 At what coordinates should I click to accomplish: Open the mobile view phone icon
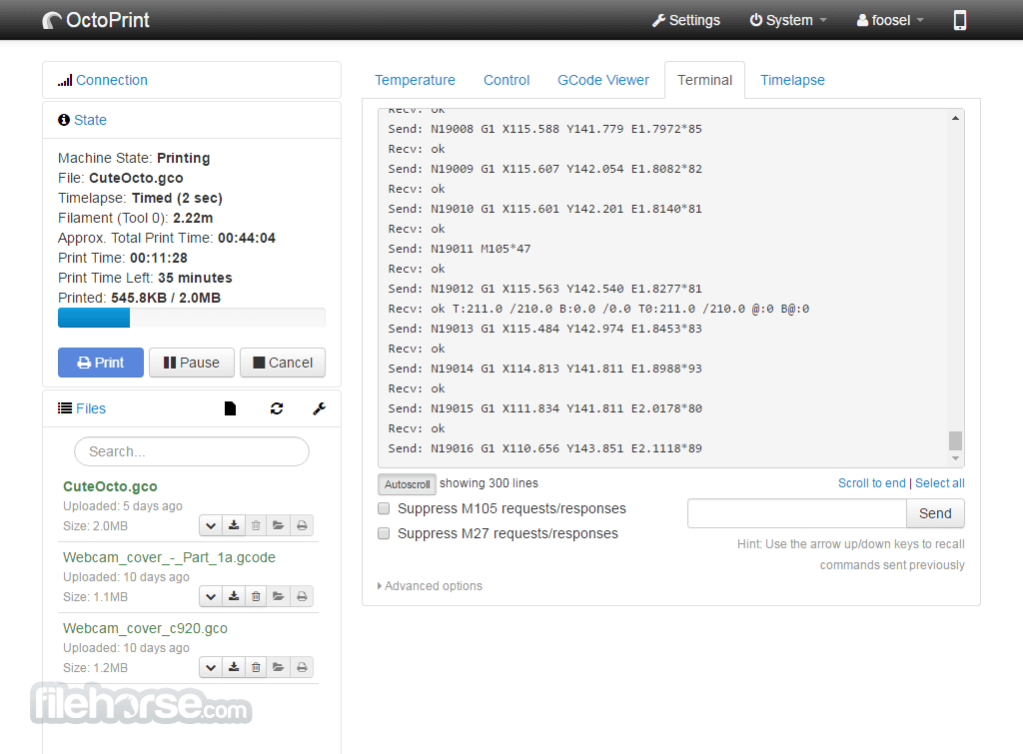[x=959, y=20]
